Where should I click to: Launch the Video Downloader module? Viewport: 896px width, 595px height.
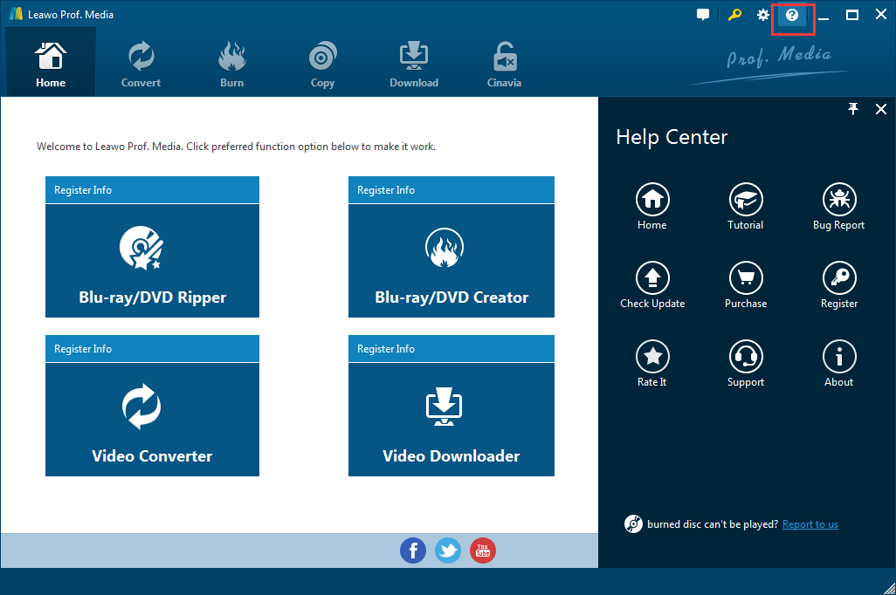tap(451, 419)
